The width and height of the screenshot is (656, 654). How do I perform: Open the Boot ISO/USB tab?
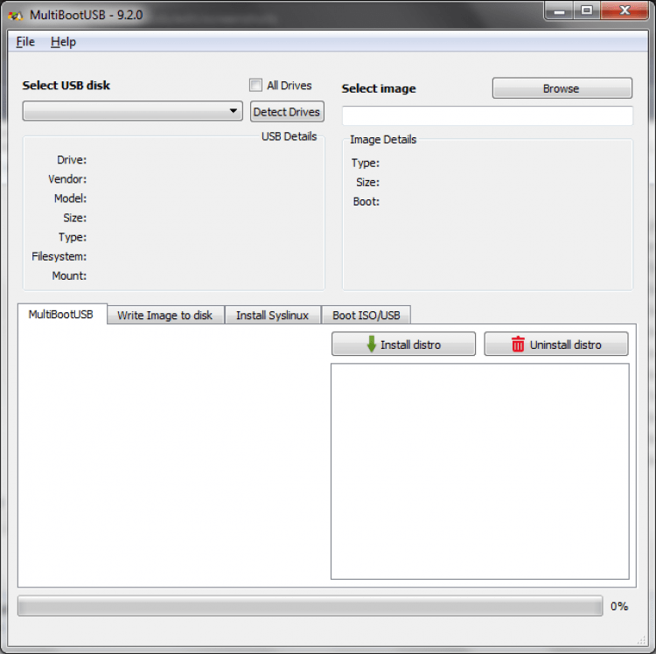point(366,316)
